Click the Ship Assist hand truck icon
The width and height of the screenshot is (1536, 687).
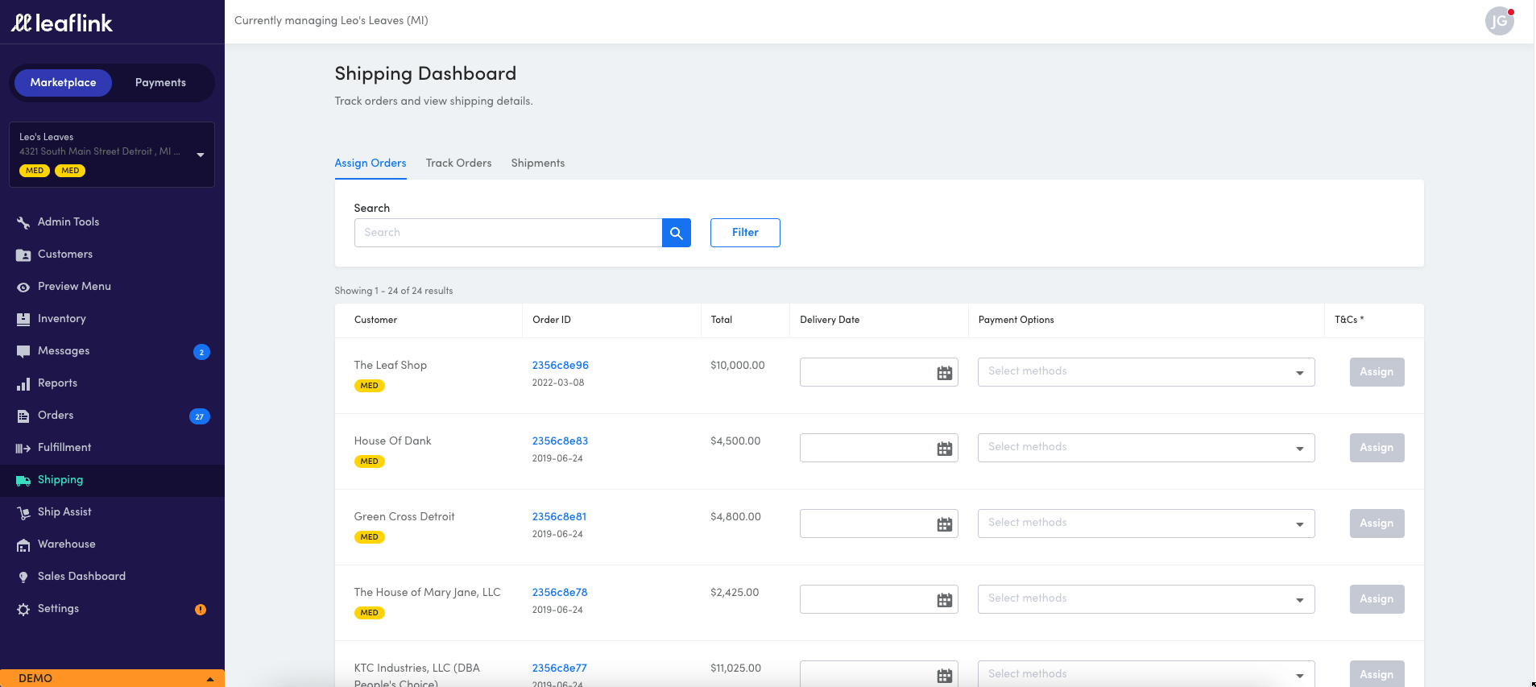tap(23, 512)
